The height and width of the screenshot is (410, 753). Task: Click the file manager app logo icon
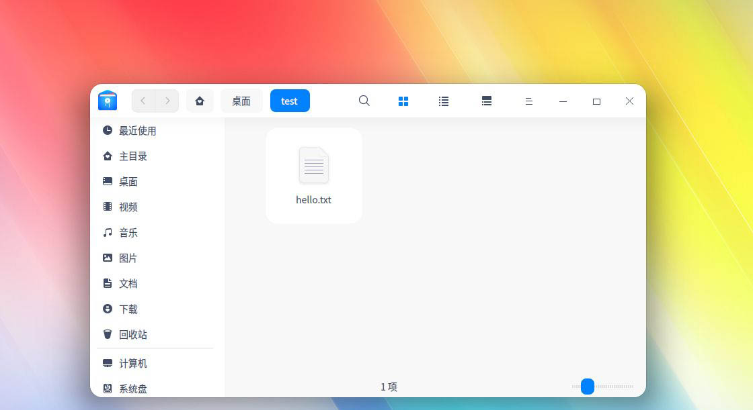click(108, 100)
